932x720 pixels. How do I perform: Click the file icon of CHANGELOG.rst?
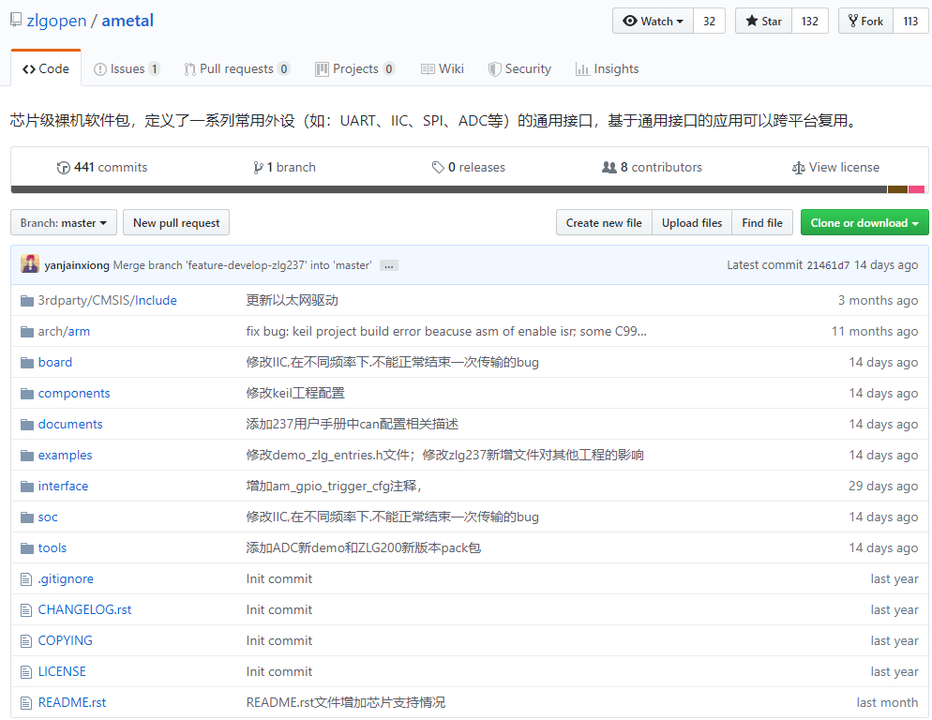pyautogui.click(x=26, y=610)
